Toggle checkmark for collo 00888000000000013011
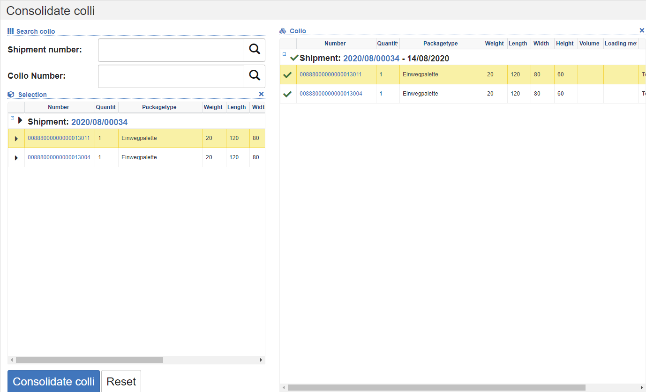This screenshot has height=392, width=646. [x=288, y=75]
